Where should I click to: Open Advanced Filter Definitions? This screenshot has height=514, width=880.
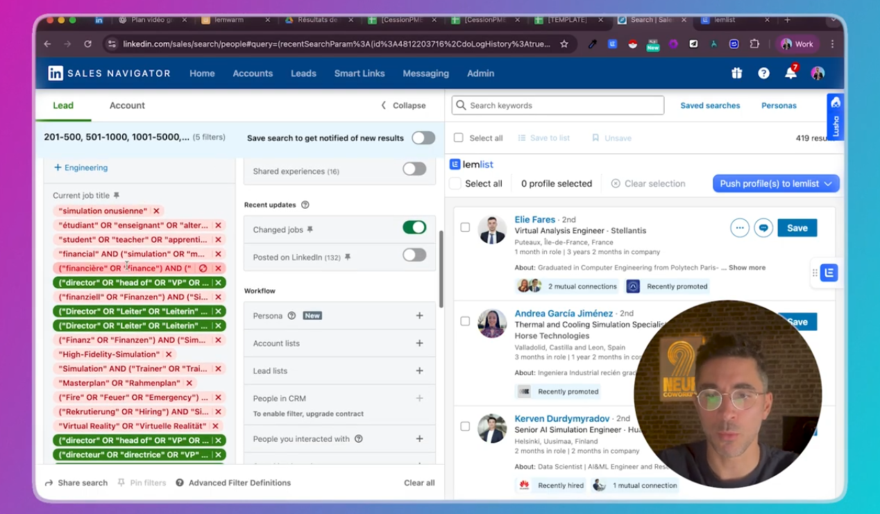point(233,483)
